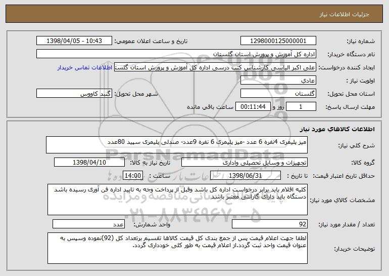Image resolution: width=389 pixels, height=276 pixels.
Task: Click the price validity date 1398/06/31
Action: tap(246, 175)
